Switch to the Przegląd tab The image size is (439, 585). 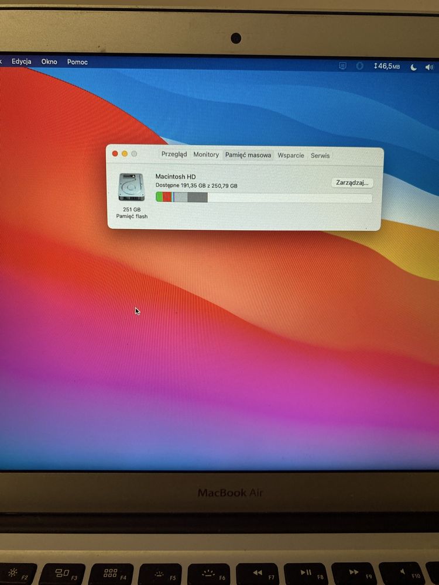(174, 154)
